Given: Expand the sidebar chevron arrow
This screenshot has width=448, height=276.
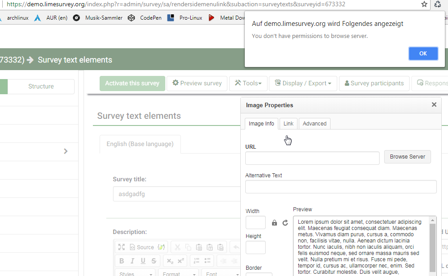Looking at the screenshot, I should [x=66, y=151].
